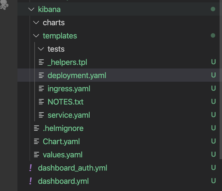Open dashboard_auth.yml file

[72, 168]
